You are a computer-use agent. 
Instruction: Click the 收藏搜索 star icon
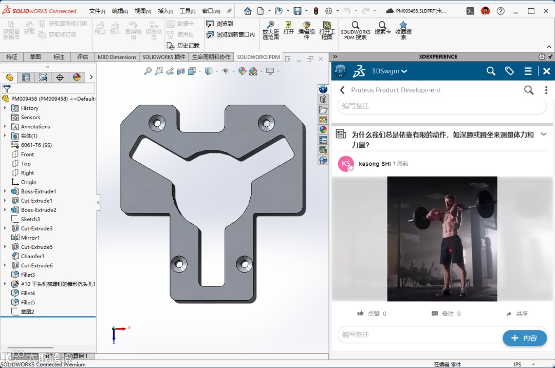coord(403,26)
